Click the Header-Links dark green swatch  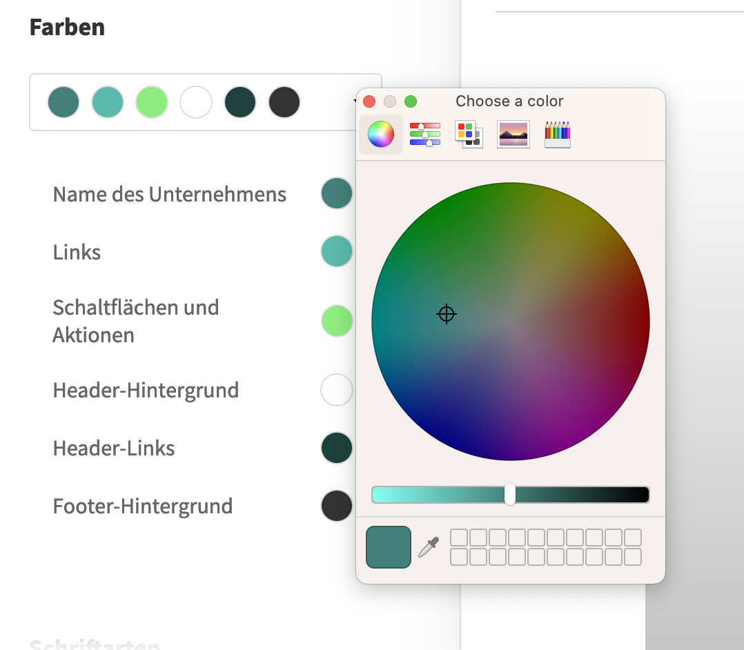pos(337,448)
